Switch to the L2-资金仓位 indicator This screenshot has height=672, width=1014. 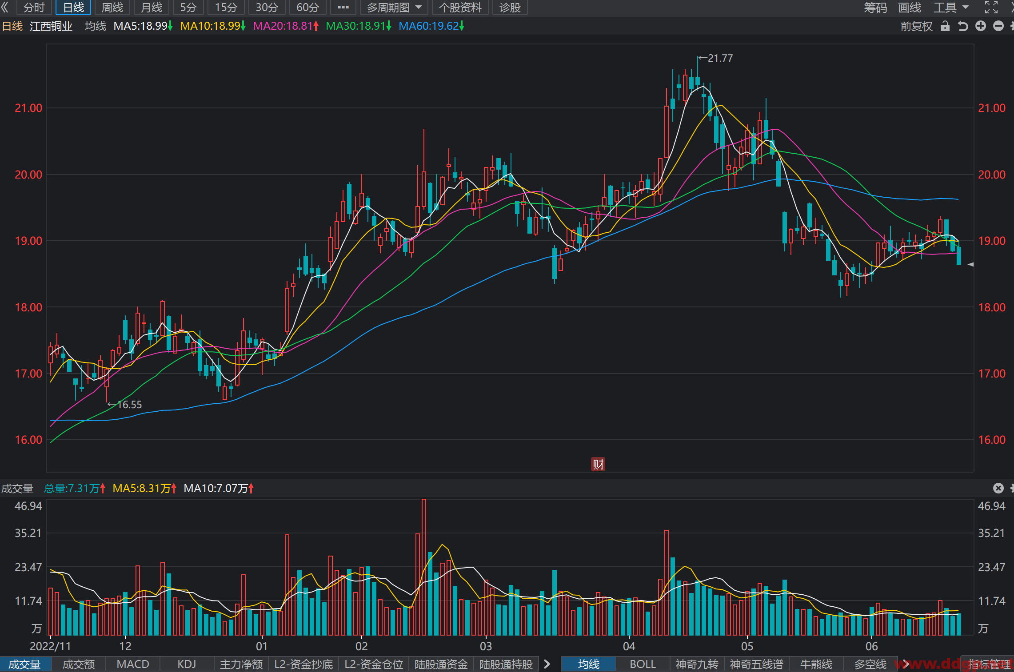pos(374,664)
